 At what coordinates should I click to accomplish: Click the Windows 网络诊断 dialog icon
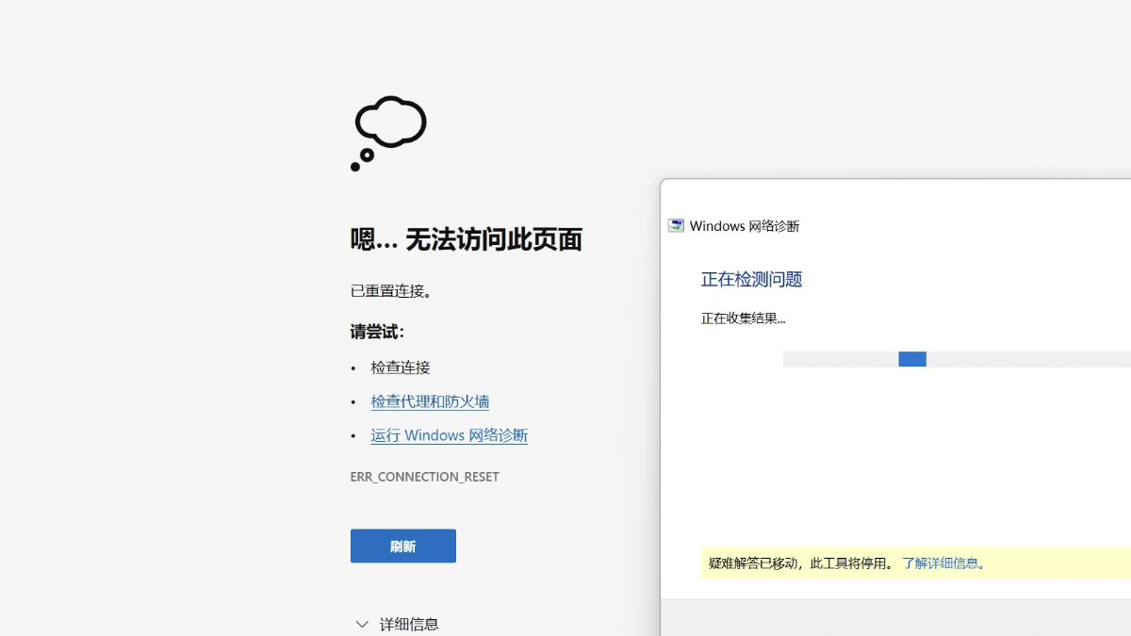click(x=675, y=225)
